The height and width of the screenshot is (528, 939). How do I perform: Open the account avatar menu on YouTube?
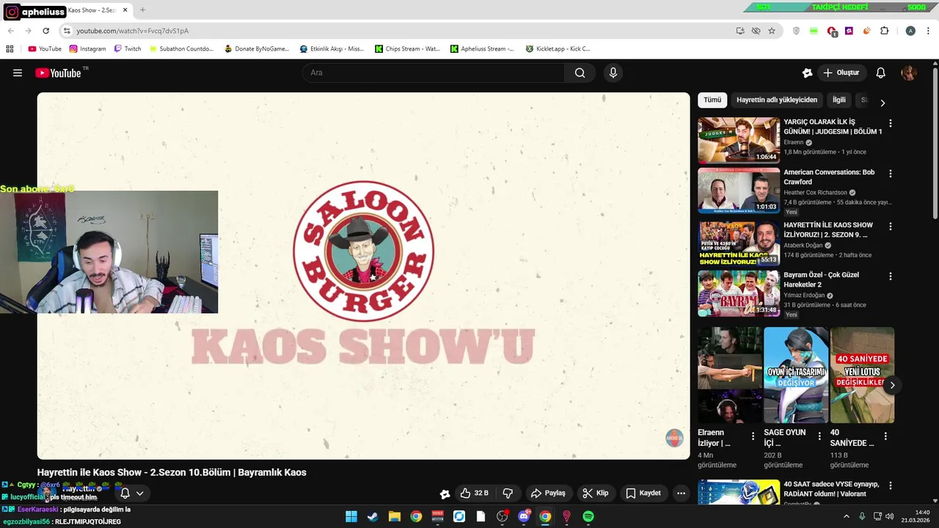click(x=909, y=73)
